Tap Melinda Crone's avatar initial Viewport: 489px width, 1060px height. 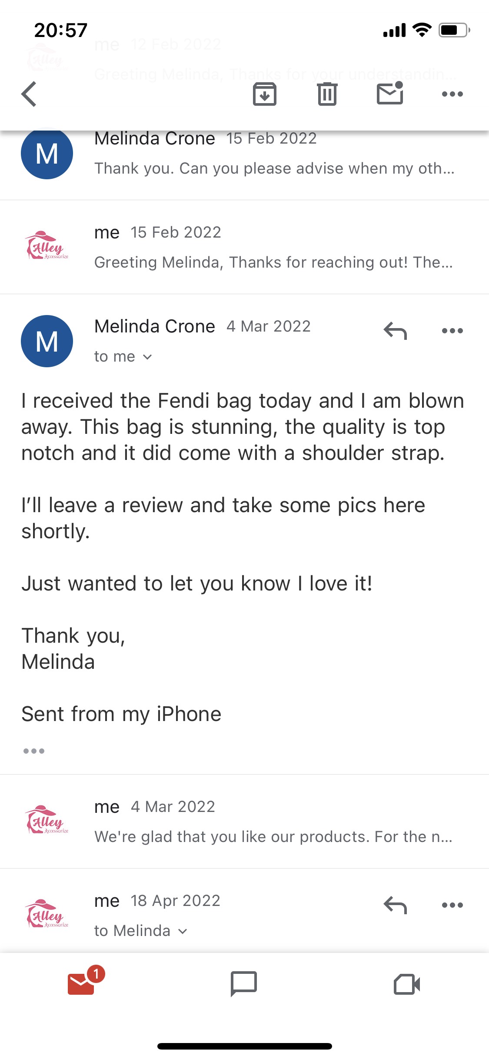(x=47, y=341)
